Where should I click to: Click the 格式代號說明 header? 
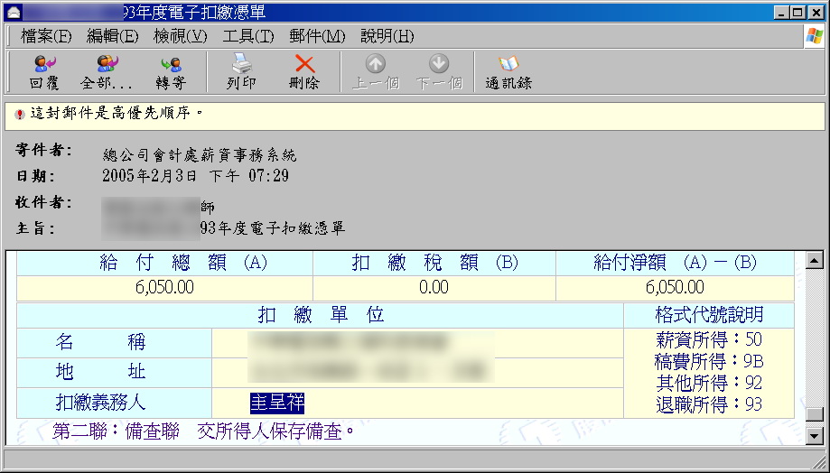click(709, 315)
